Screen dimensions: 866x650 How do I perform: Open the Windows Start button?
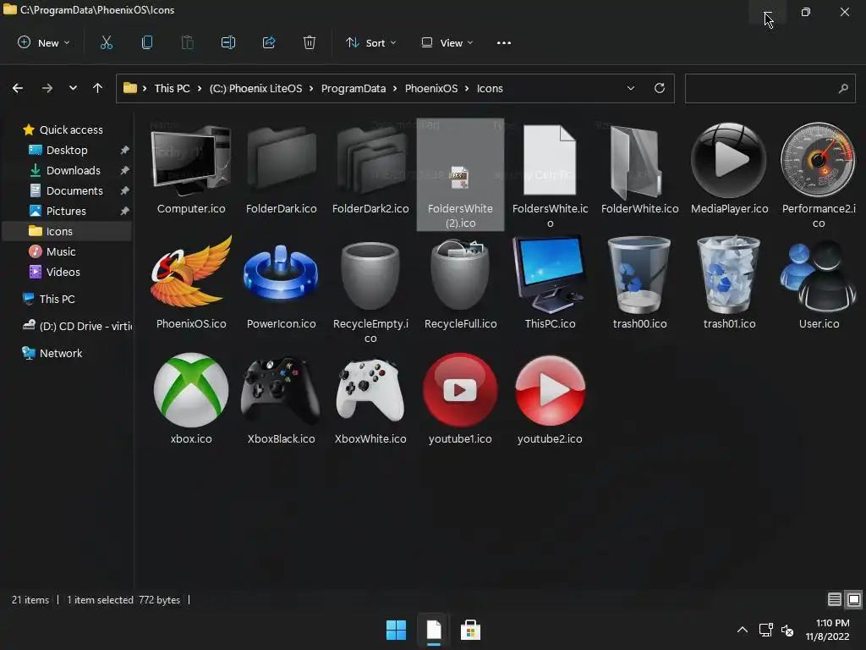click(x=396, y=630)
